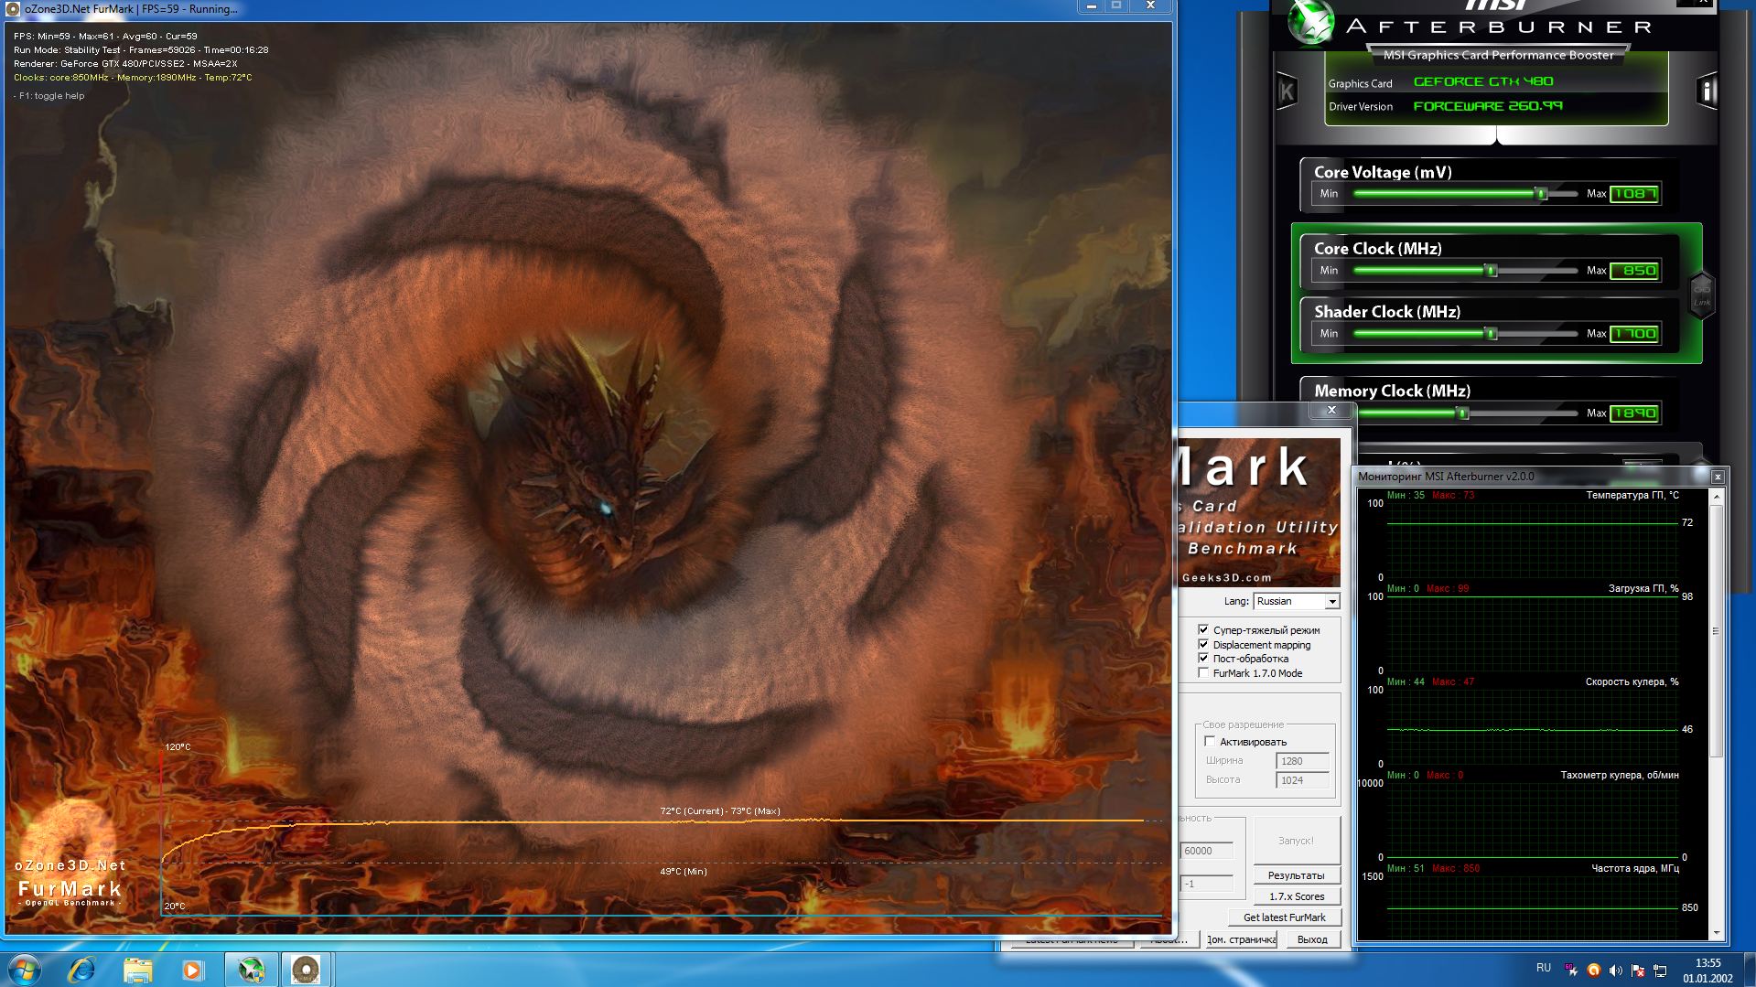Viewport: 1756px width, 987px height.
Task: Click the field showing 60000
Action: [1206, 851]
